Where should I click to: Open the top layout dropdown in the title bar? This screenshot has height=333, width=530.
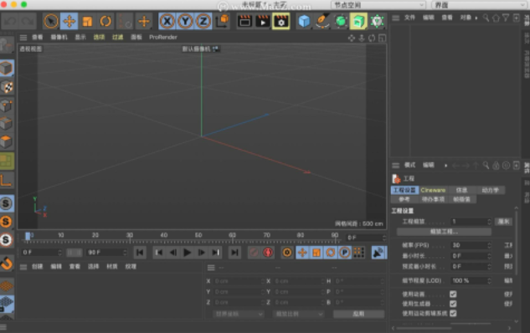pos(378,5)
